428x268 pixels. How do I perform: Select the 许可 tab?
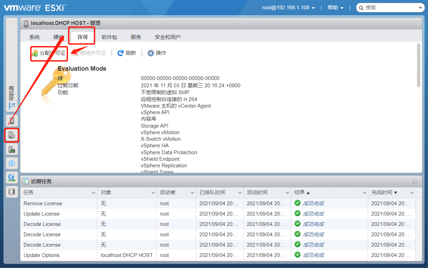[x=83, y=37]
